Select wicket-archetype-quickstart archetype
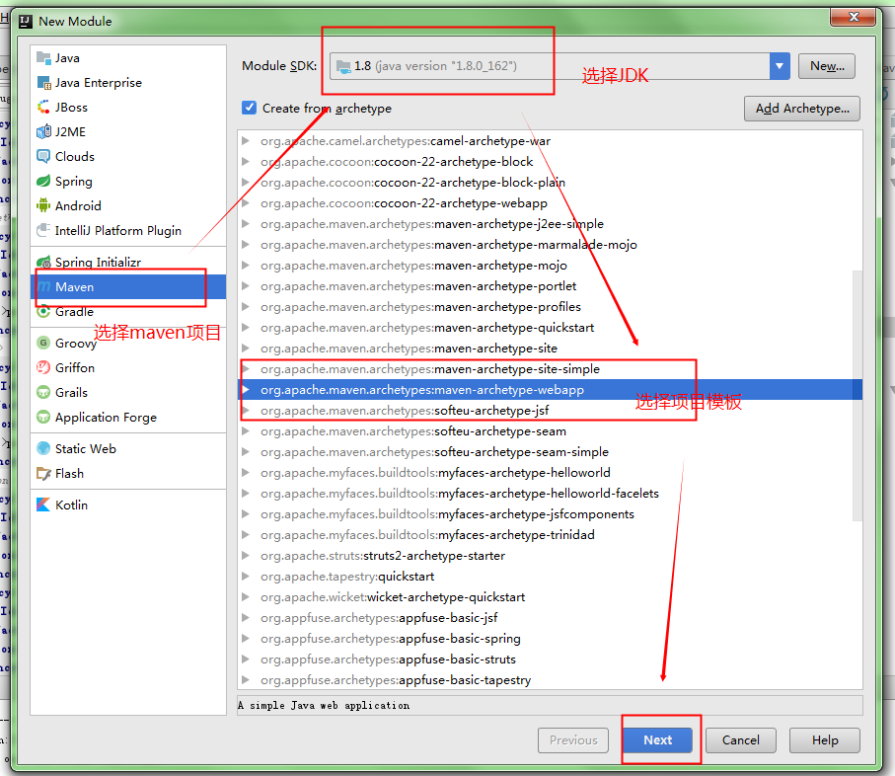 tap(551, 597)
